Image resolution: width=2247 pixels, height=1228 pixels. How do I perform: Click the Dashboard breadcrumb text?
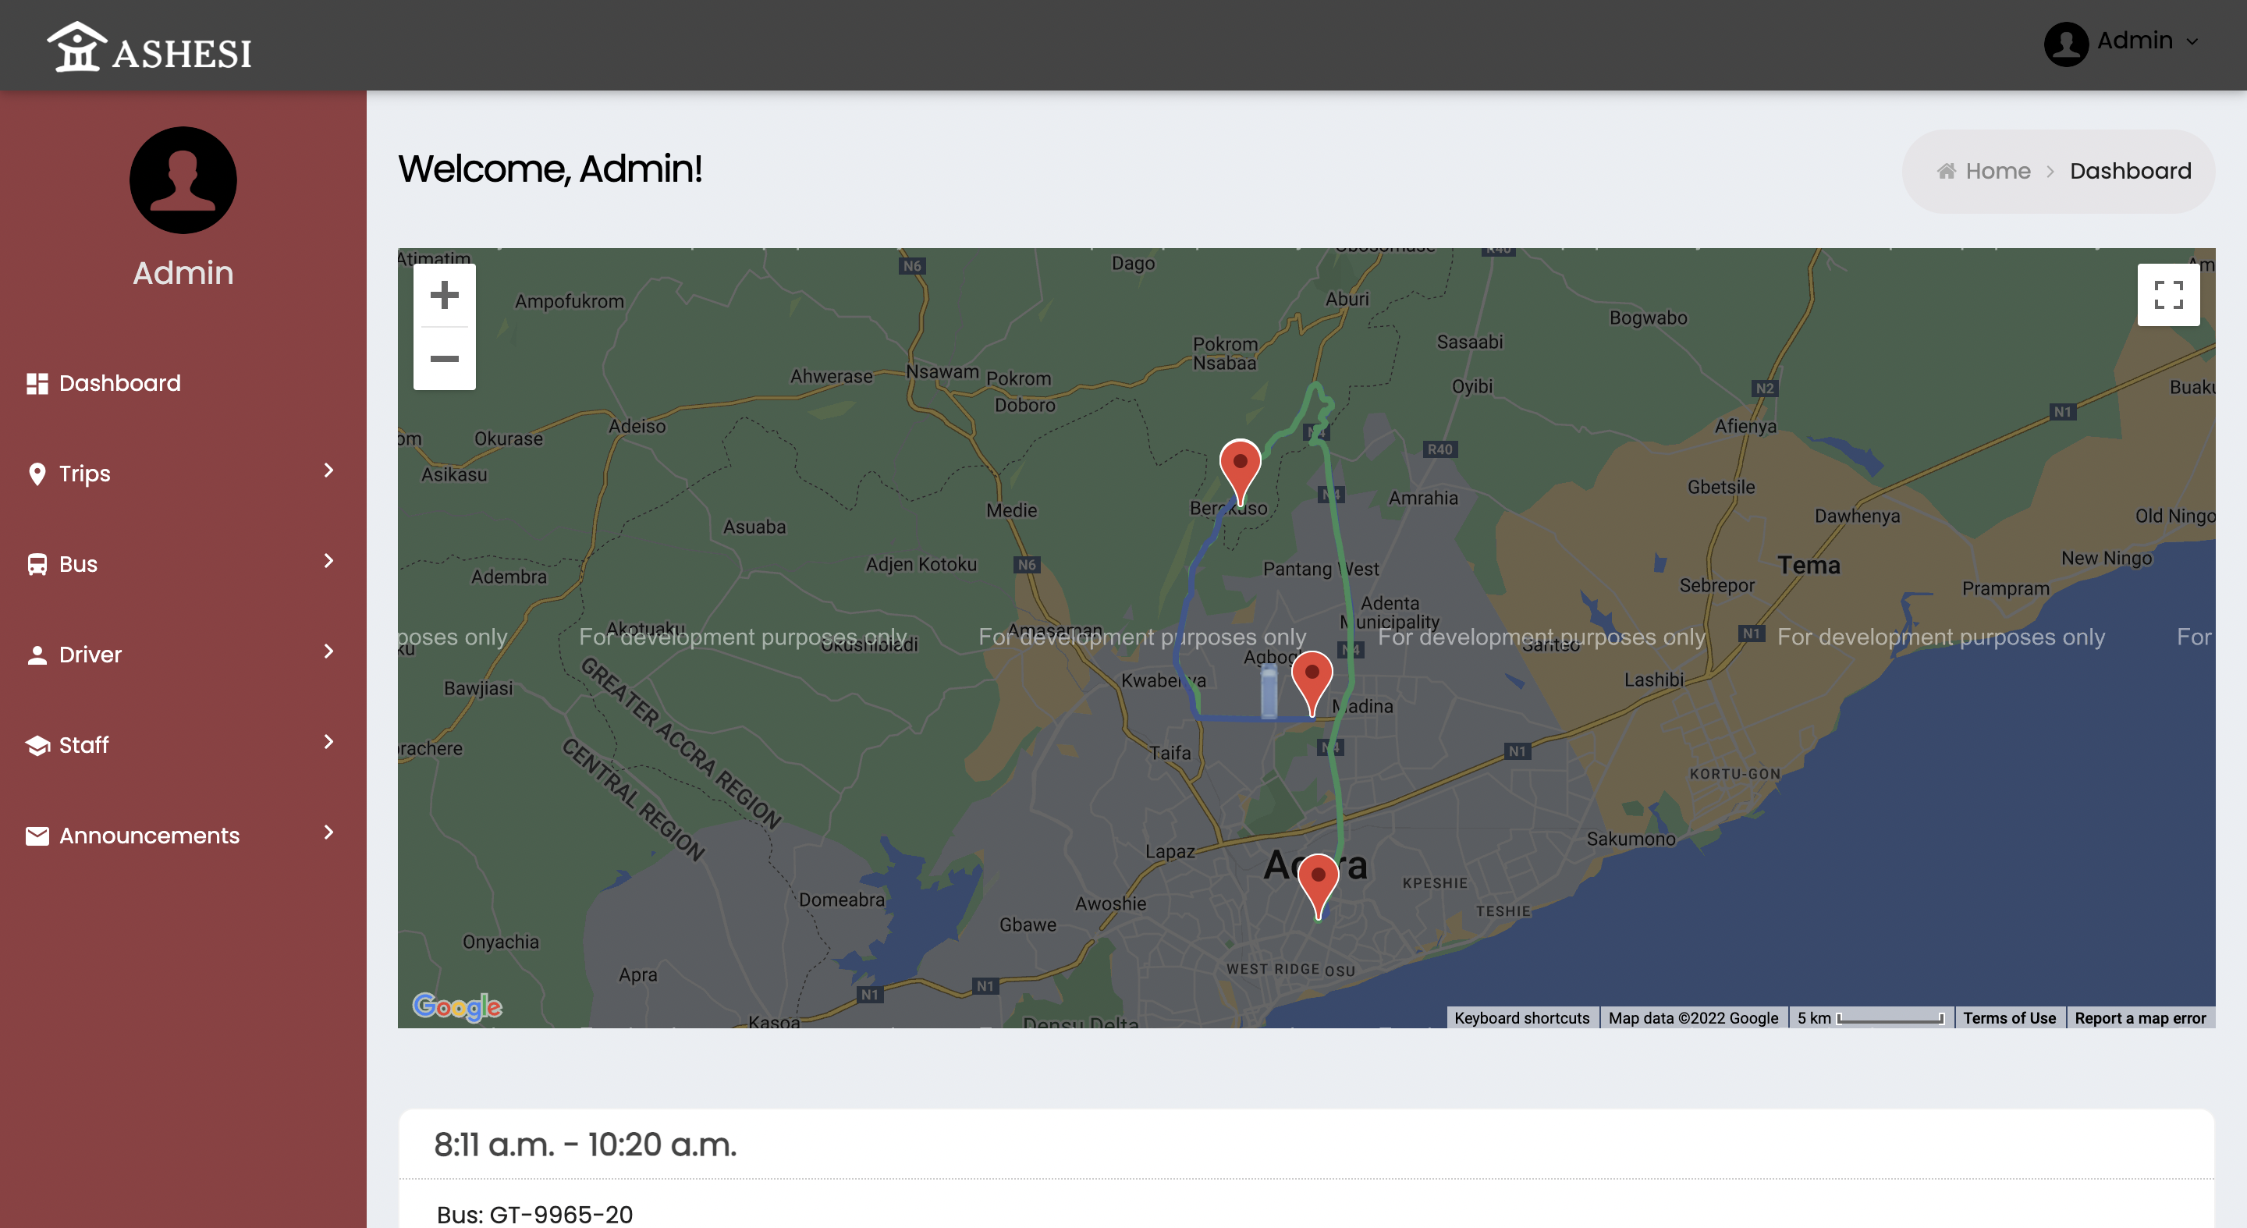pos(2130,171)
